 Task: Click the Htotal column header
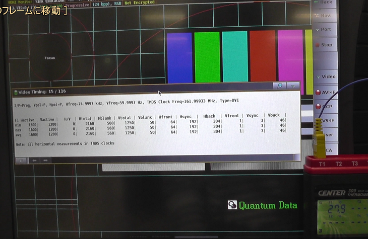[85, 119]
